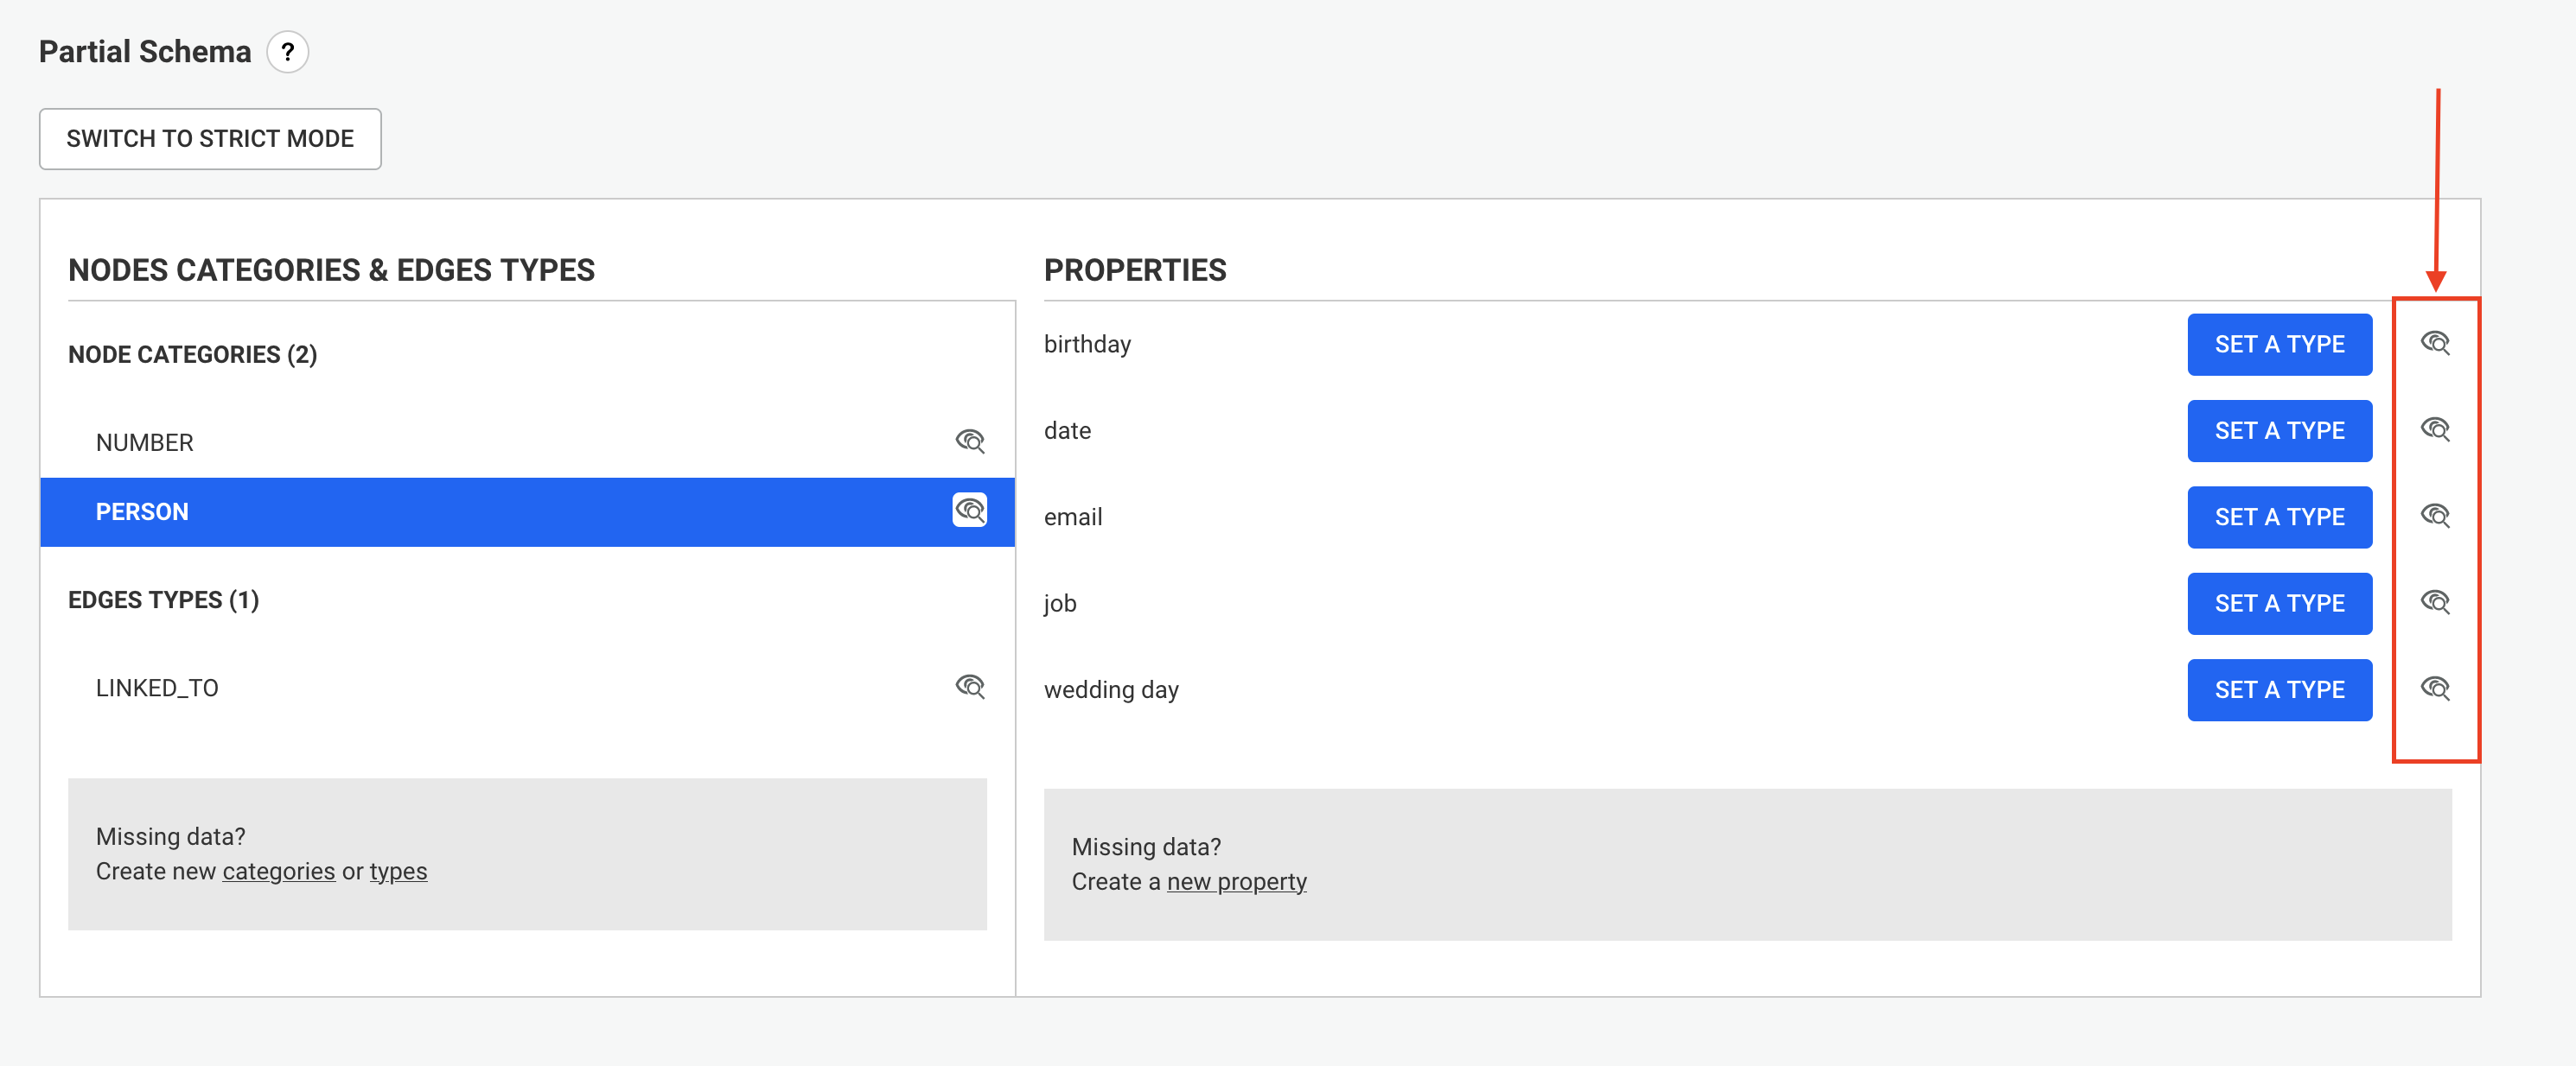Toggle visibility eye for LINKED_TO edge type

(970, 687)
